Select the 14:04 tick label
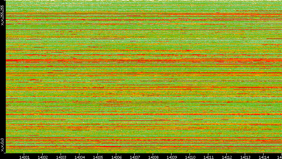Image resolution: width=282 pixels, height=159 pixels. click(x=80, y=157)
